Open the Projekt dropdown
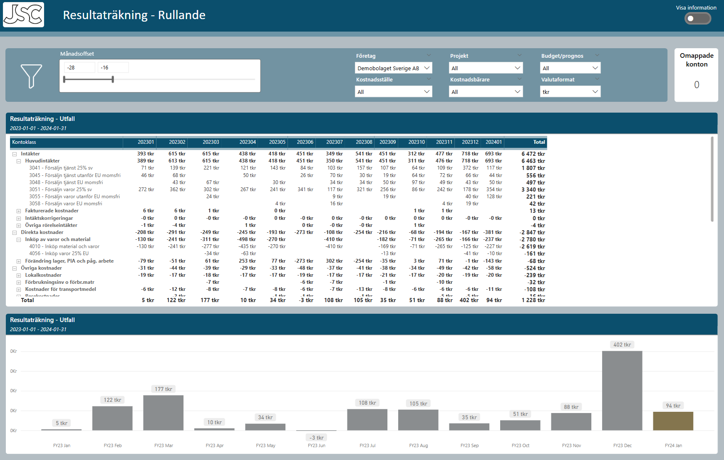 pyautogui.click(x=486, y=68)
